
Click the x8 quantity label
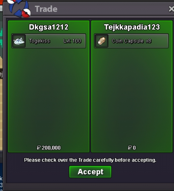click(149, 41)
